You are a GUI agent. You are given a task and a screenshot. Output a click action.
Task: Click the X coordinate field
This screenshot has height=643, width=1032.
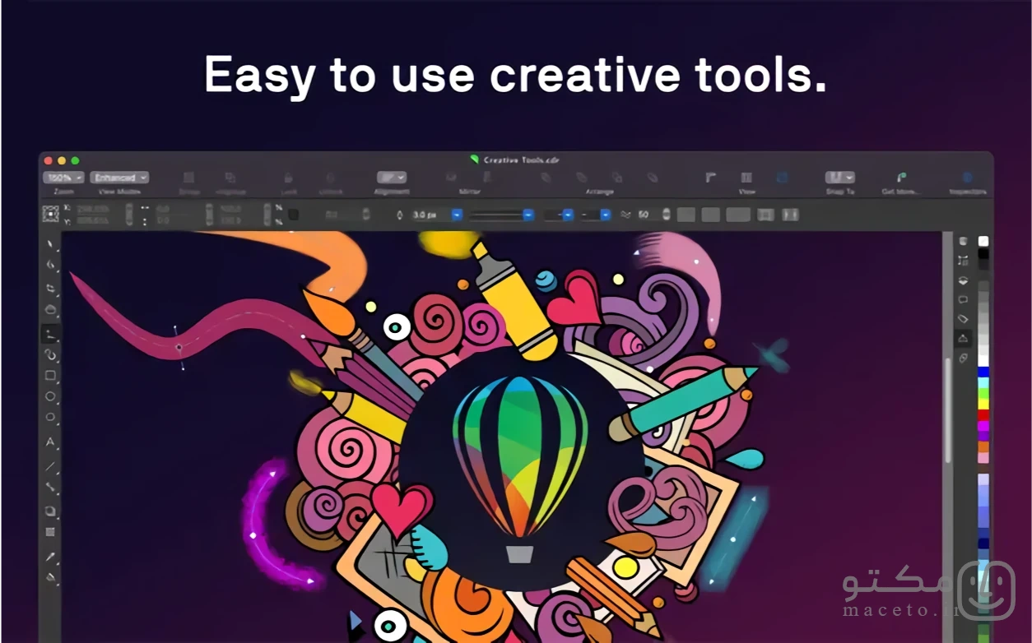pos(98,209)
